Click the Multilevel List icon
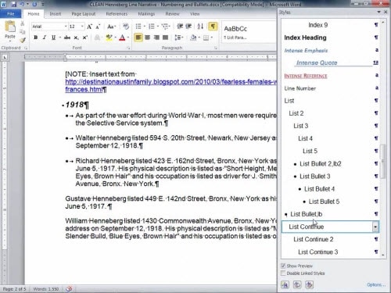 pos(164,27)
